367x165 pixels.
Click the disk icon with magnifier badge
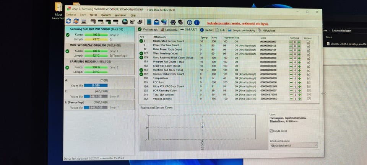[x=115, y=22]
